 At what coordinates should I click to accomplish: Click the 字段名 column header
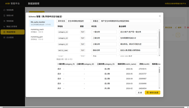[x=60, y=26]
